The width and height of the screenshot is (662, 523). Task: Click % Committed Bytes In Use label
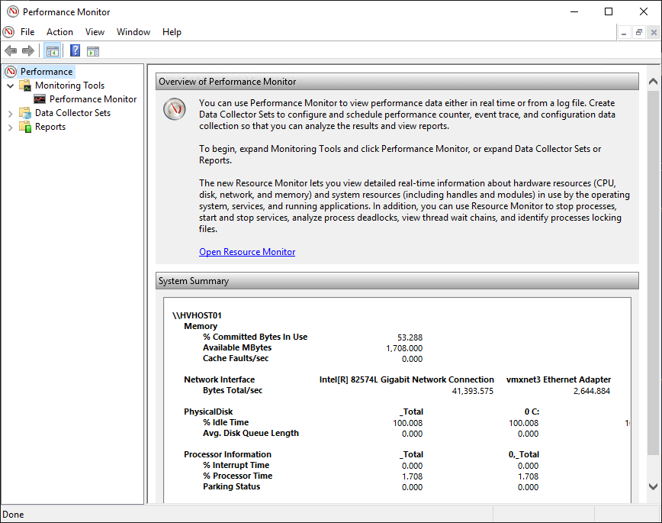(x=255, y=337)
